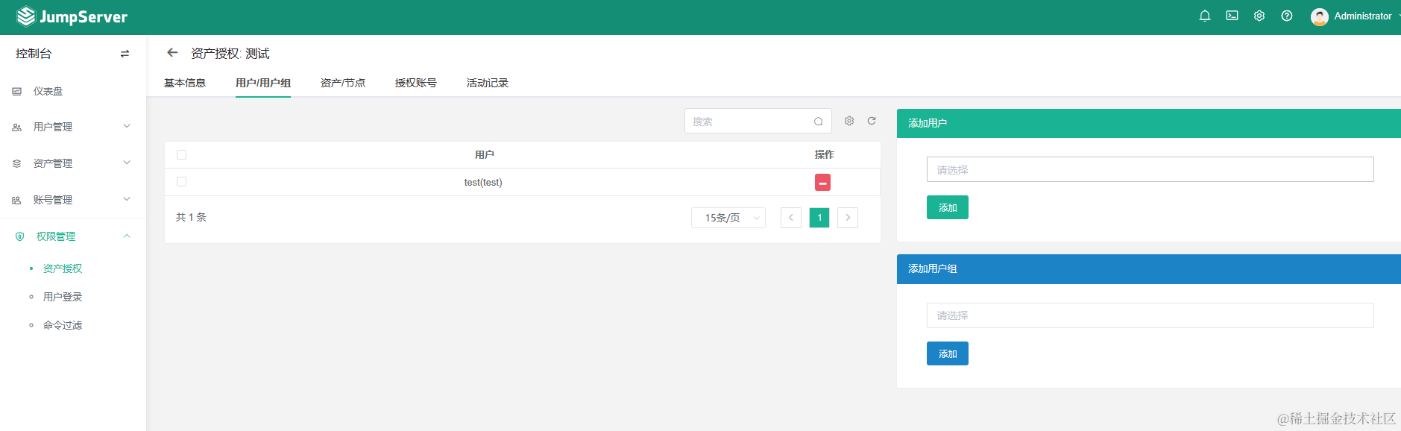Switch to the 资产/节点 tab

pos(343,83)
